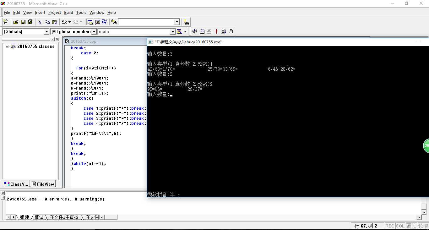Viewport: 429px width, 230px height.
Task: Open the Edit menu
Action: coord(17,13)
